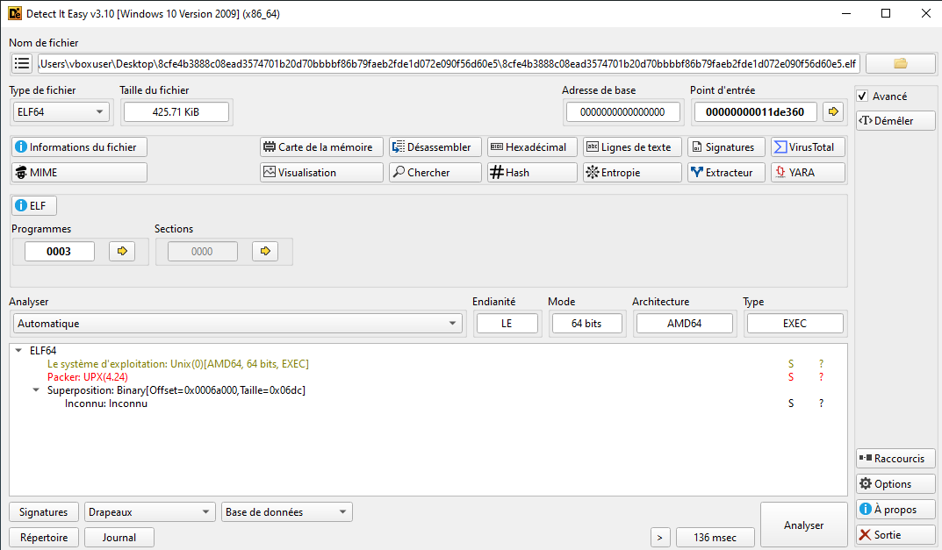Click Mode 64 bits field
942x550 pixels.
pyautogui.click(x=586, y=323)
